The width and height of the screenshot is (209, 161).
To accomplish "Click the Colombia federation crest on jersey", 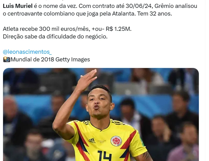I will [x=116, y=141].
